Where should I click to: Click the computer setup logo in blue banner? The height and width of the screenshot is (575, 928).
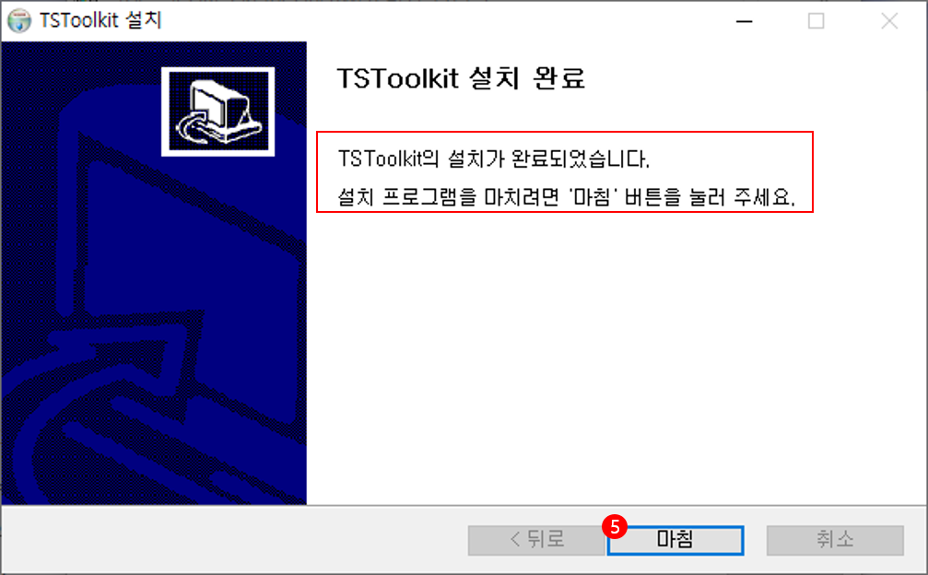(217, 111)
